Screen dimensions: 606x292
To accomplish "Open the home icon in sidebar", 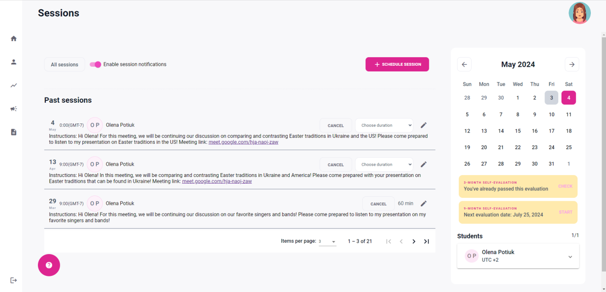I will pyautogui.click(x=14, y=38).
